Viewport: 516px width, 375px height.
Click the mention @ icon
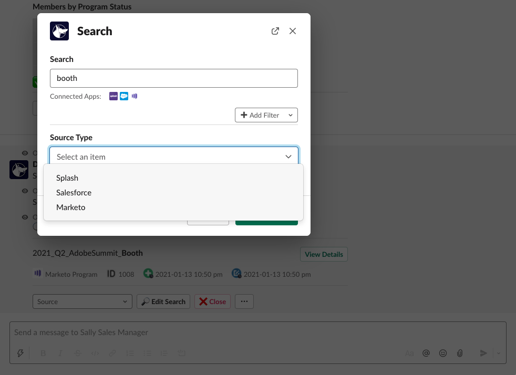pos(426,353)
